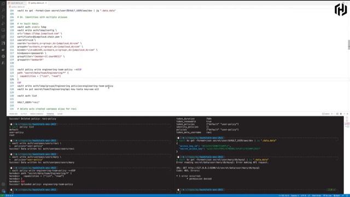350x197 pixels.
Task: Click the Shell Script language mode item
Action: [316, 196]
